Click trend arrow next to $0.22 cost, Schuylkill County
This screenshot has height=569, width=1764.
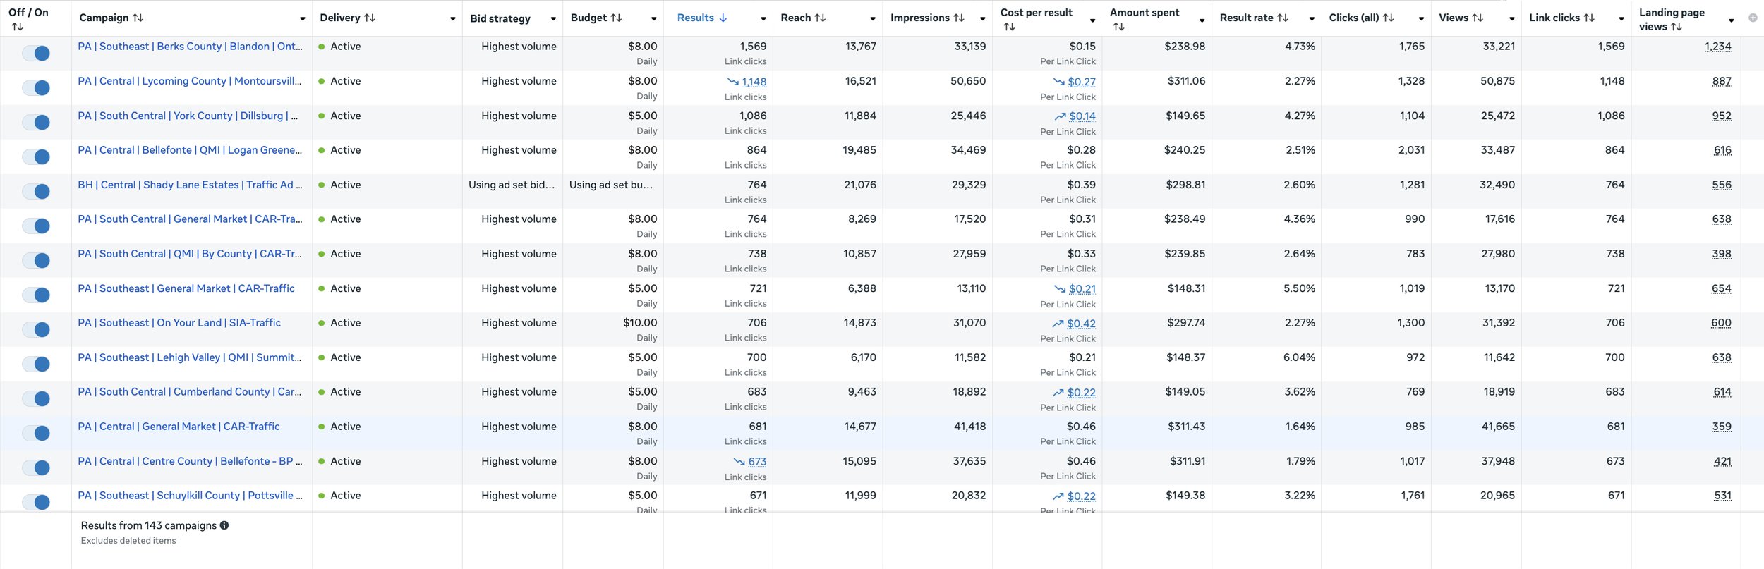point(1058,496)
